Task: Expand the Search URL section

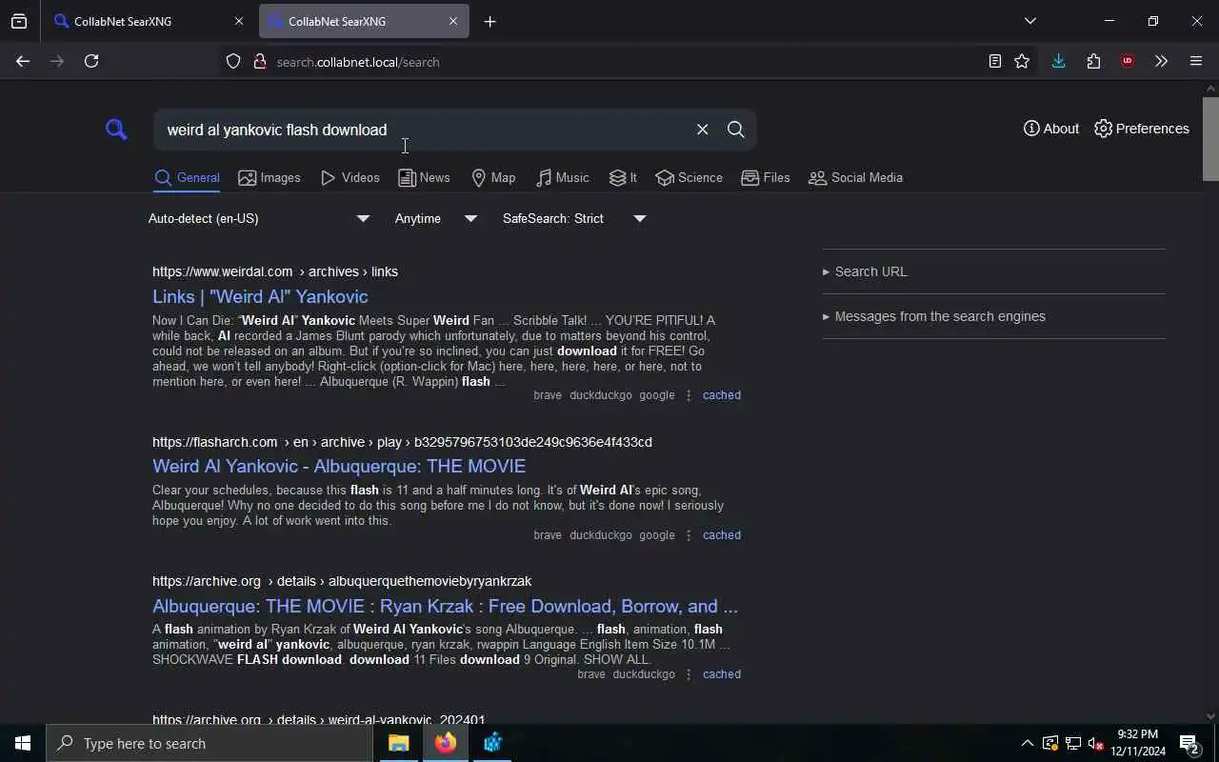Action: (865, 271)
